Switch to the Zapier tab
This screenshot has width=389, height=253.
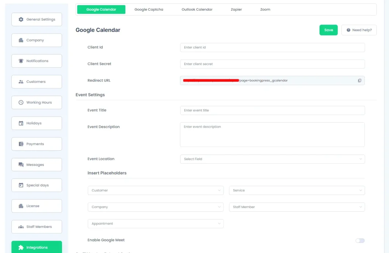[x=236, y=9]
